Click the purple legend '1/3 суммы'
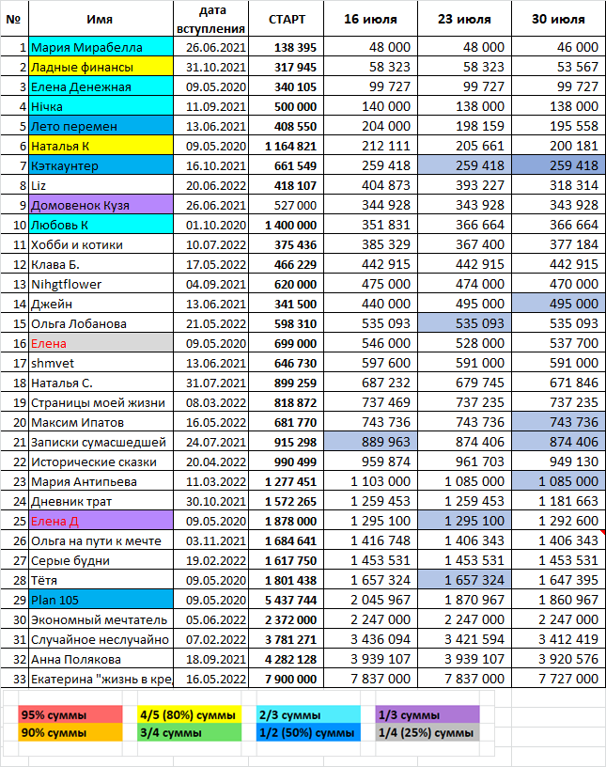606x767 pixels. (x=427, y=714)
